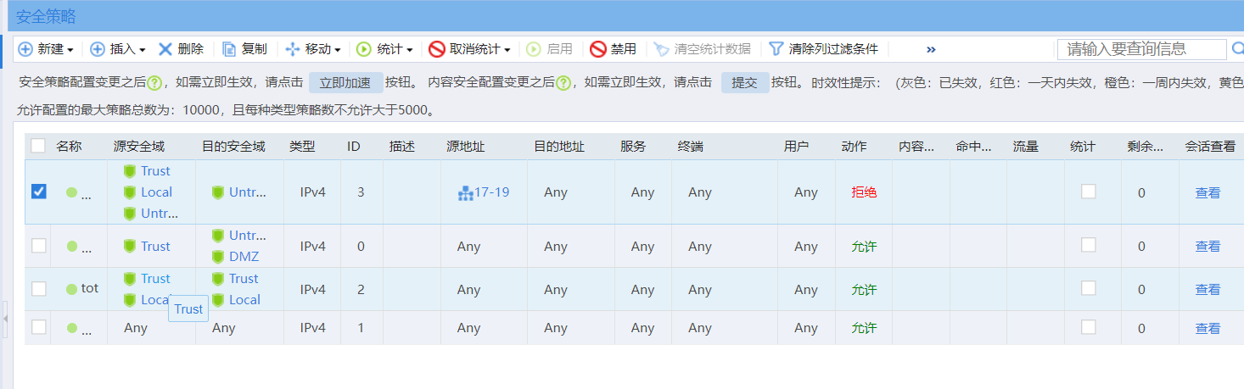This screenshot has width=1244, height=389.
Task: Enable 统计 checkbox for policy ID 0
Action: [1088, 245]
